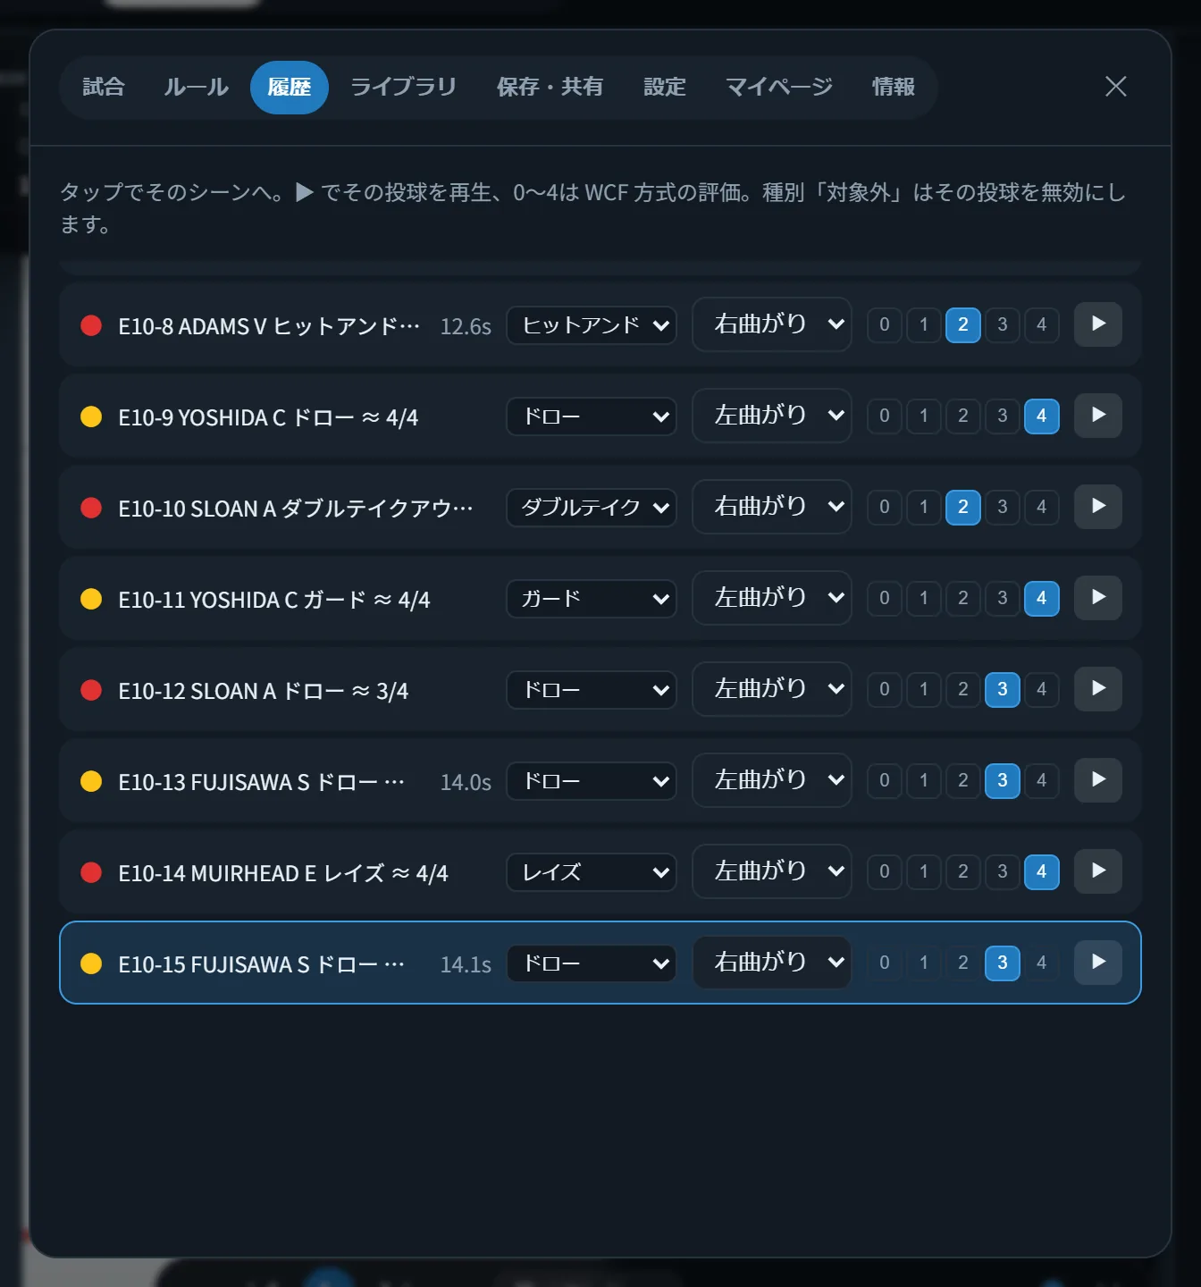Open the ライブラリ tab

pos(404,87)
